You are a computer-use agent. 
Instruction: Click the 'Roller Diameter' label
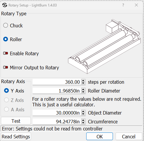pyautogui.click(x=104, y=91)
